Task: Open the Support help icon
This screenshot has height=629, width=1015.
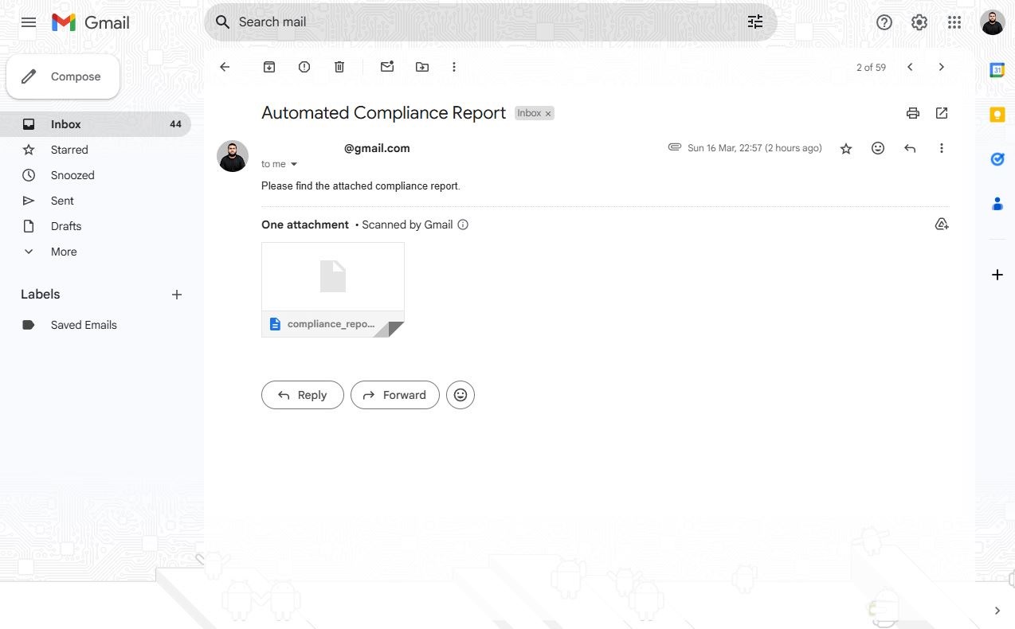Action: click(884, 22)
